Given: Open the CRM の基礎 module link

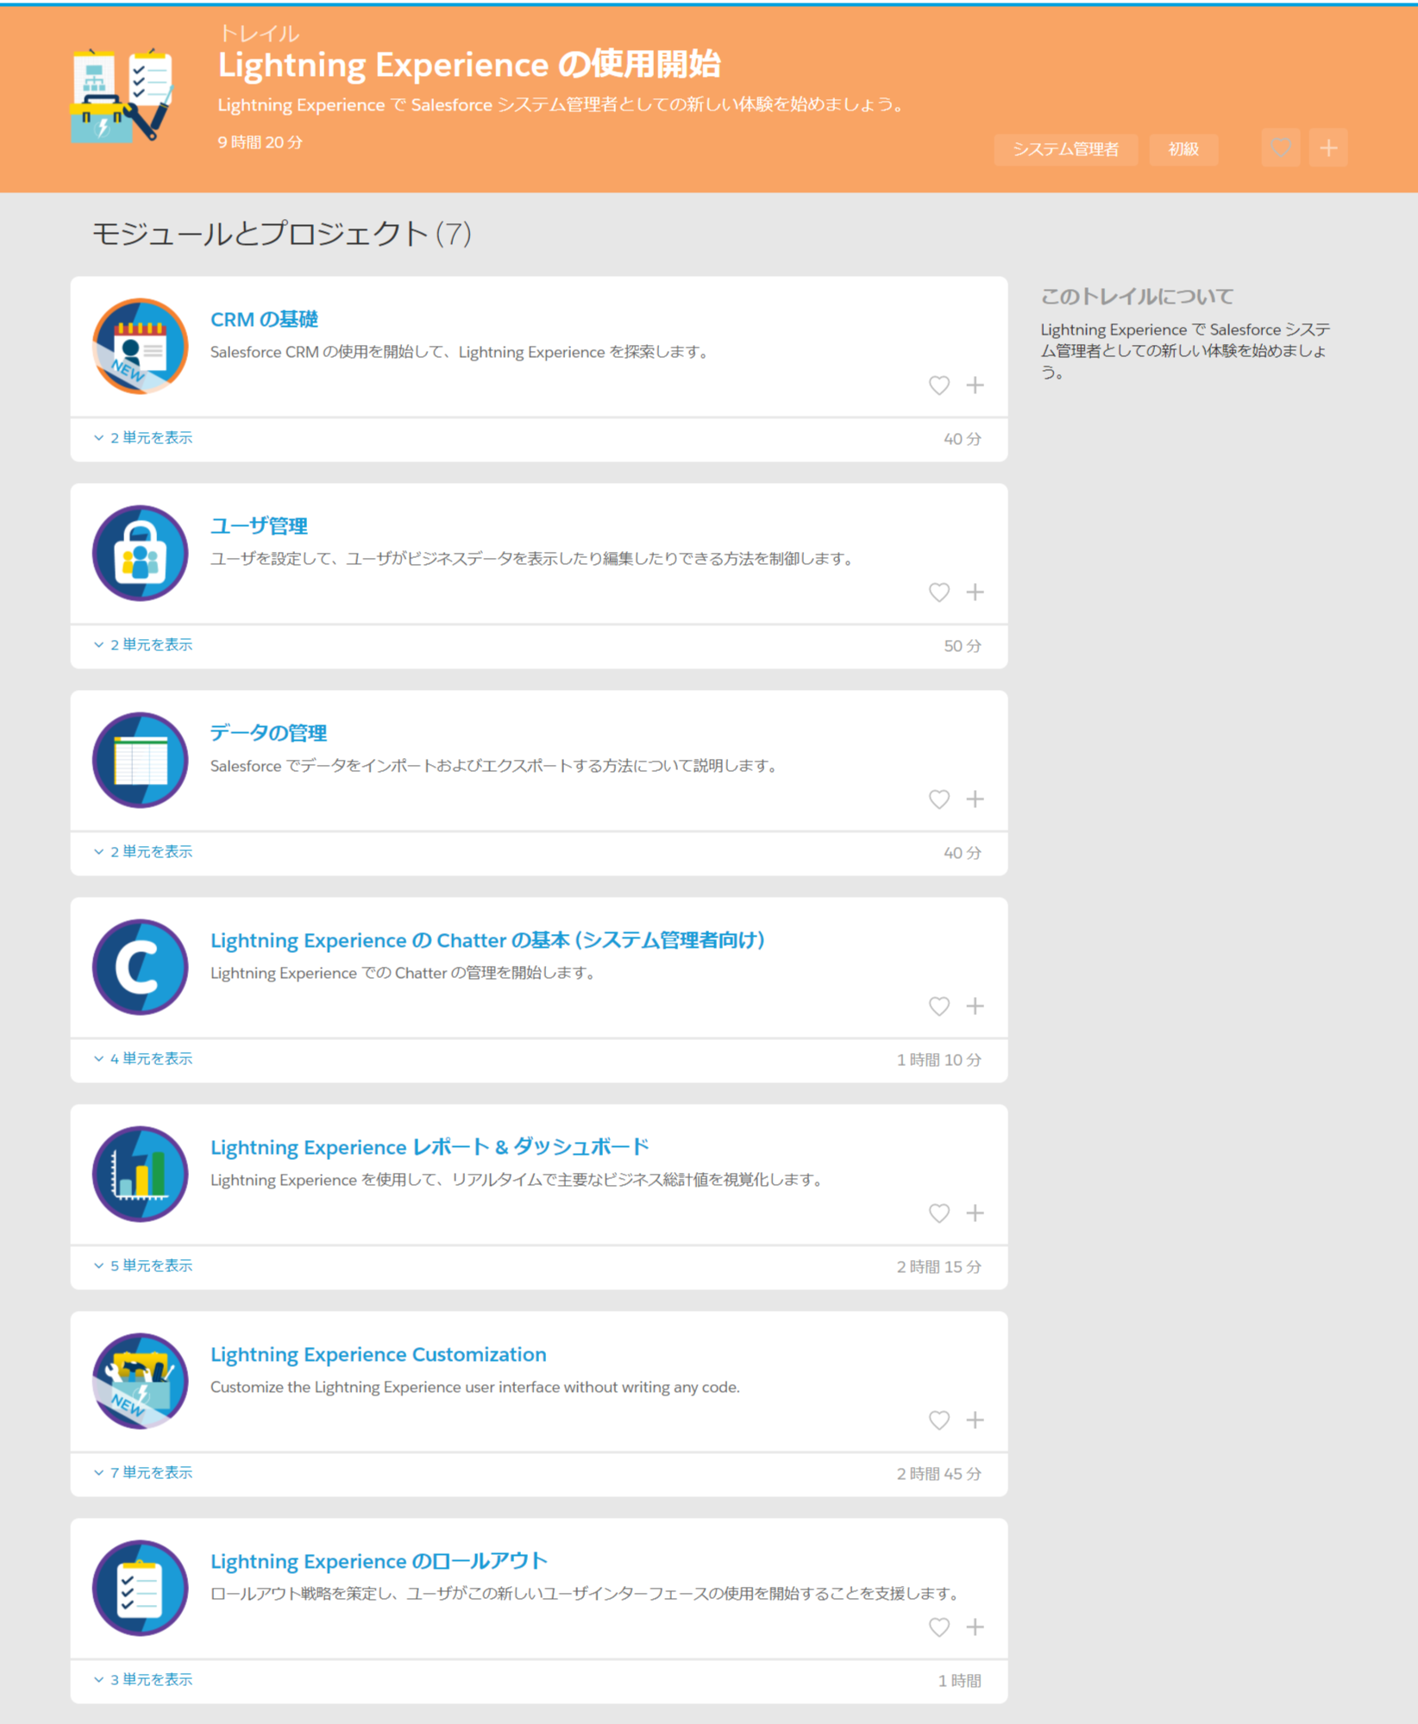Looking at the screenshot, I should 264,319.
